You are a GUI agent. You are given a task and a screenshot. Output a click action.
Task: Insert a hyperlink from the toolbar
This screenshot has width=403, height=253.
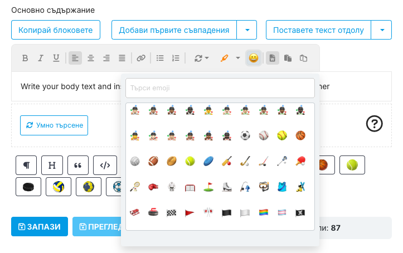[141, 58]
